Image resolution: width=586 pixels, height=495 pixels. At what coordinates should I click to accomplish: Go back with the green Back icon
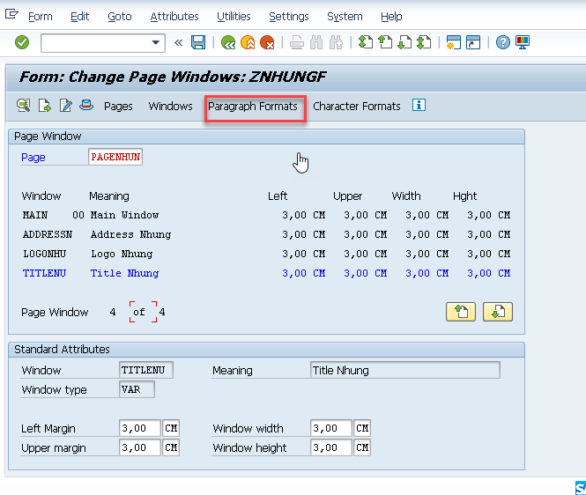point(228,42)
